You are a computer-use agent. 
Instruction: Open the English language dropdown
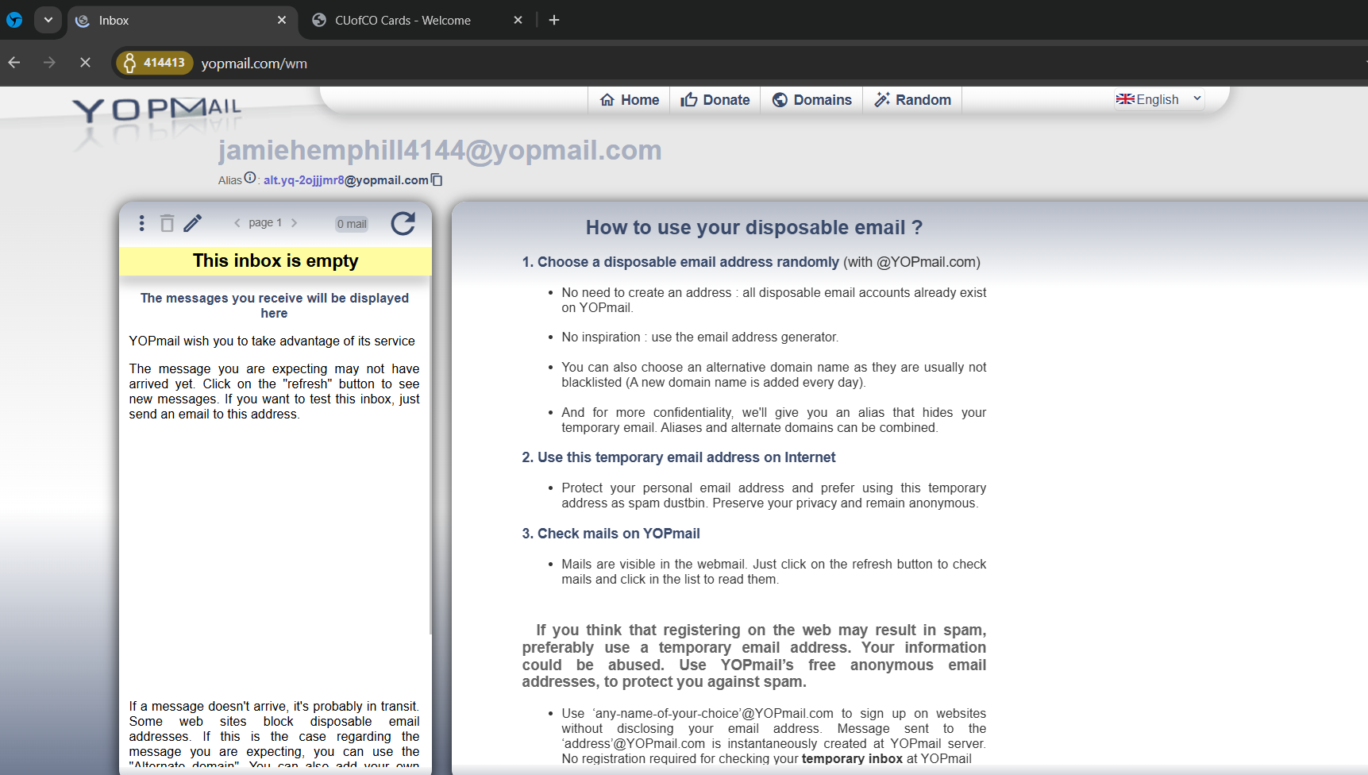[1158, 99]
